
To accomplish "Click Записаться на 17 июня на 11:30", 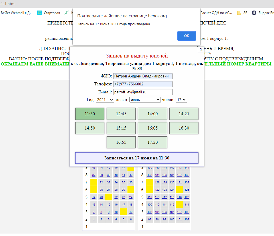I will (x=137, y=158).
